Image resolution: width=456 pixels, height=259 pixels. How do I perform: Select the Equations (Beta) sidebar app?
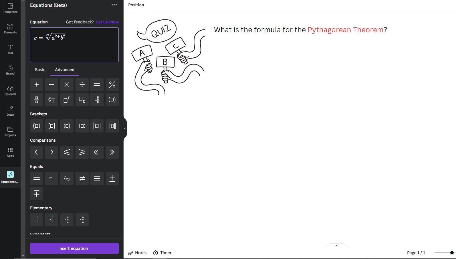(10, 177)
